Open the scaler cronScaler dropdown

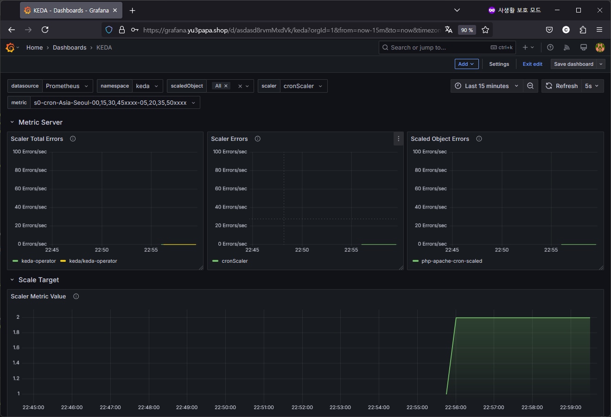(304, 86)
